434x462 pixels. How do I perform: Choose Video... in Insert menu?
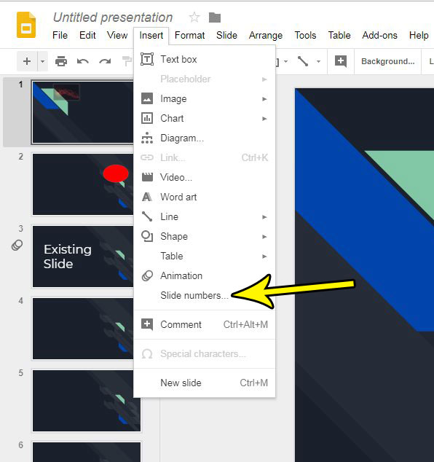205,177
